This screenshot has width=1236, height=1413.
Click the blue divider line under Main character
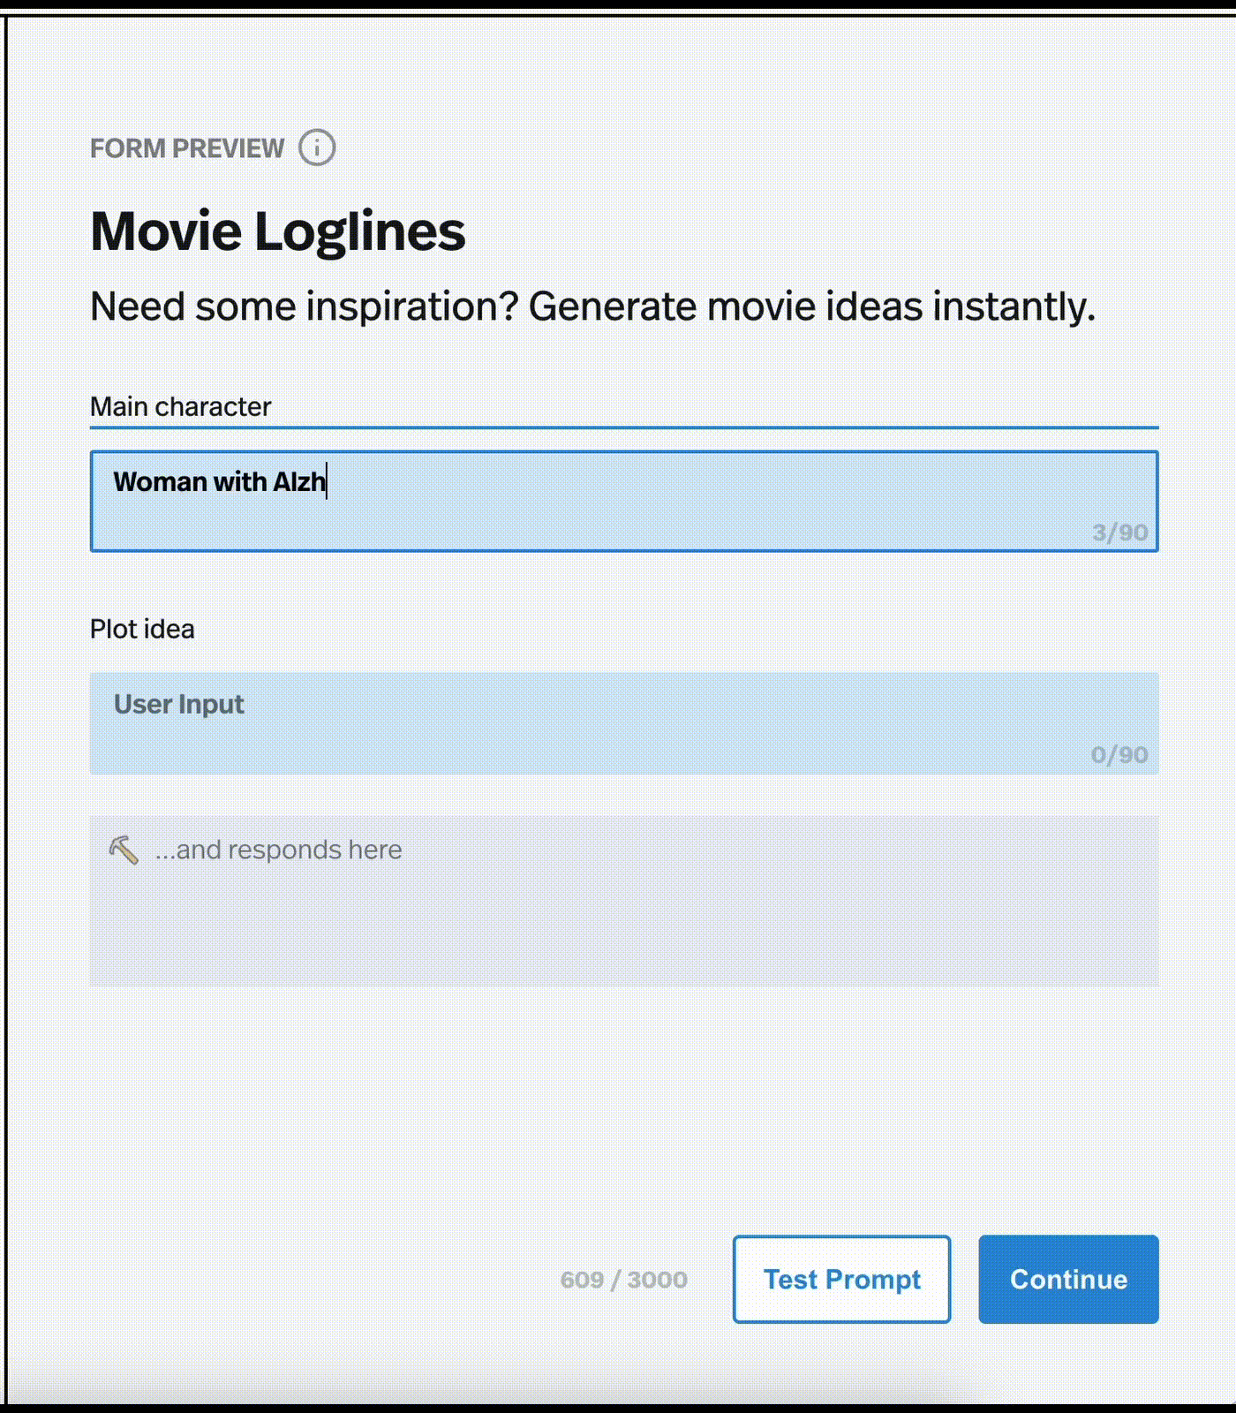623,427
